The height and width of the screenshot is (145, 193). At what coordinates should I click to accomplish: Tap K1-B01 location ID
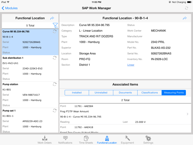(7, 89)
